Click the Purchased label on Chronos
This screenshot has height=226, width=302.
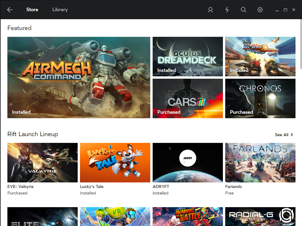[242, 112]
